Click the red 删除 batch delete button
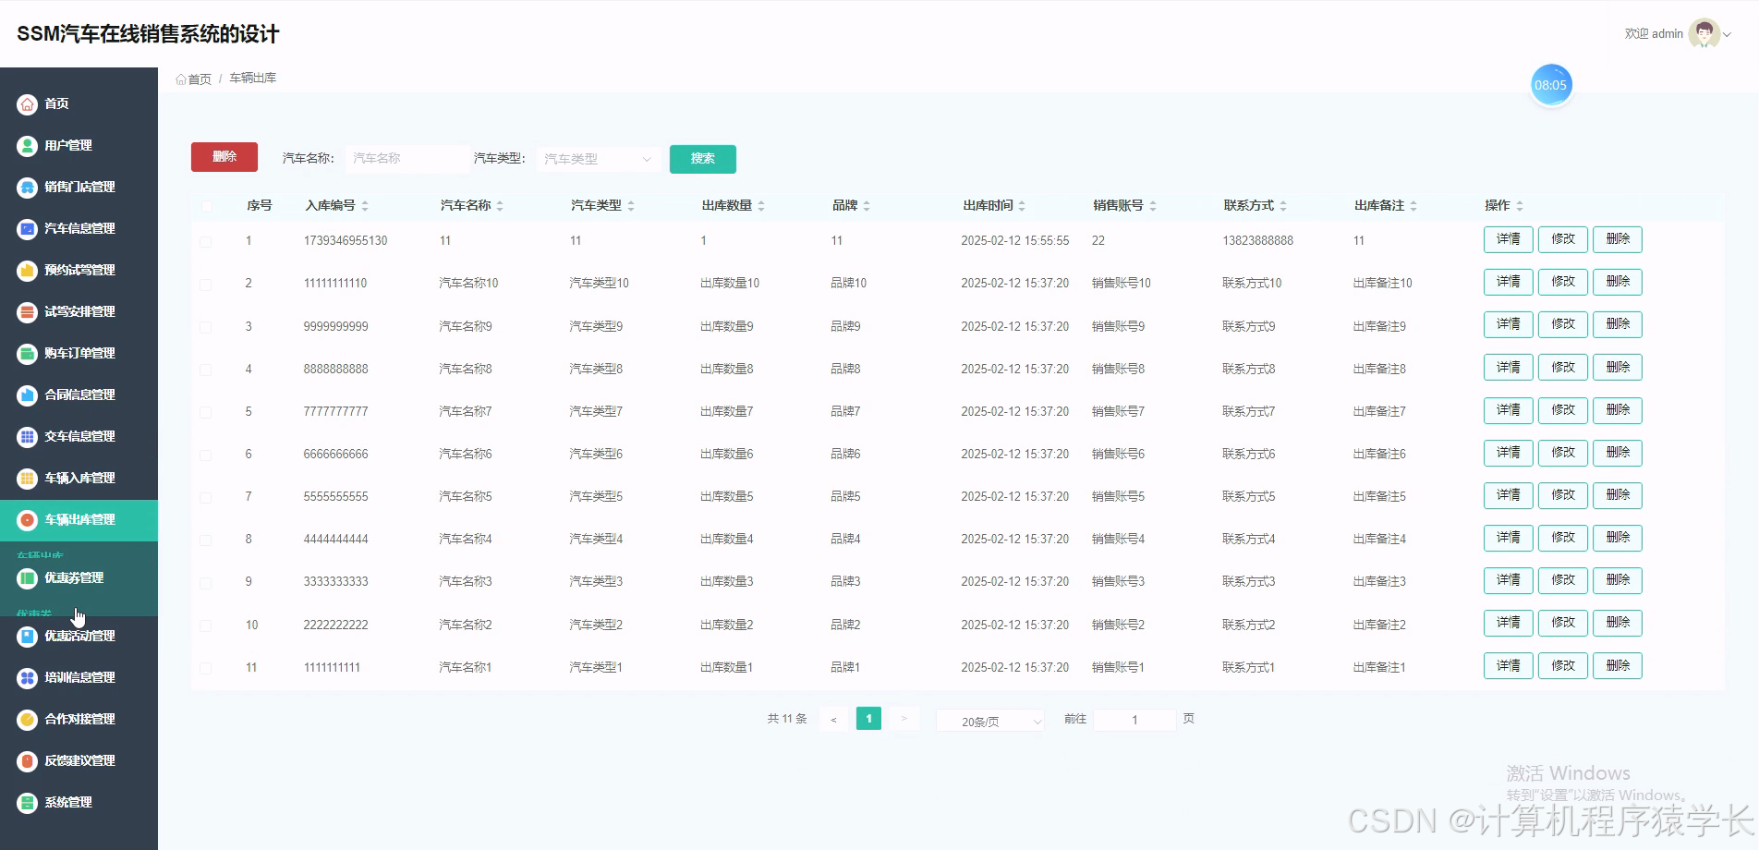This screenshot has height=850, width=1759. (224, 157)
